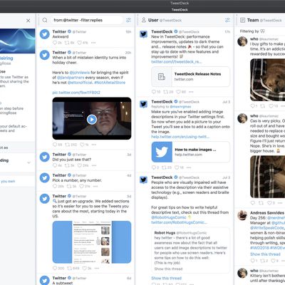285x285 pixels.
Task: Click the User column person icon
Action: coord(144,20)
